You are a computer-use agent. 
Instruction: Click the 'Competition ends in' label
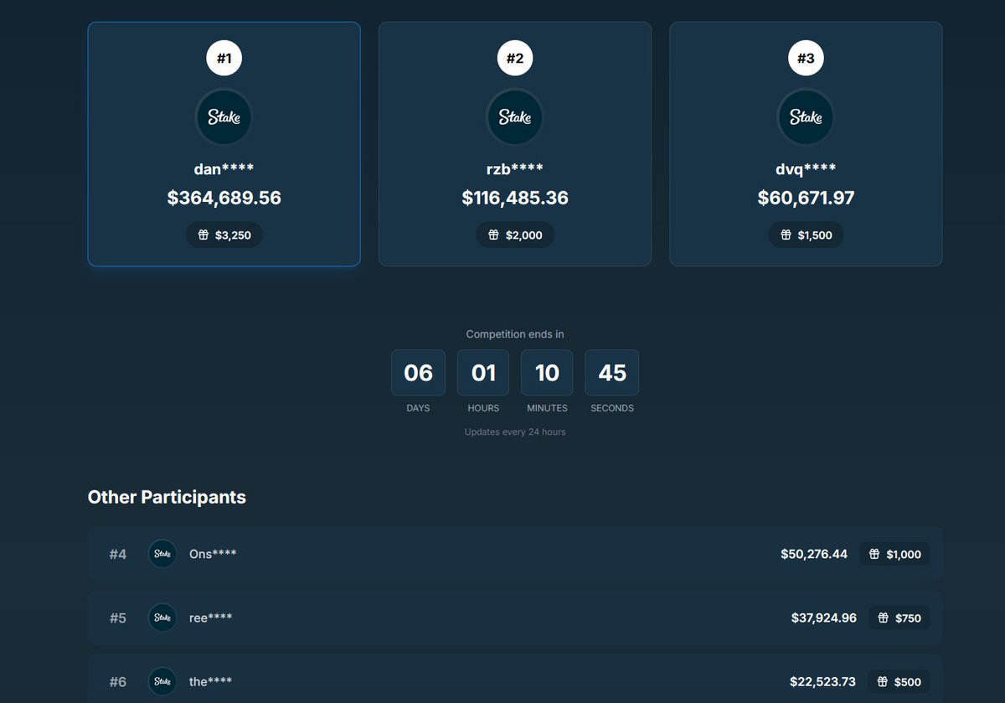point(515,334)
